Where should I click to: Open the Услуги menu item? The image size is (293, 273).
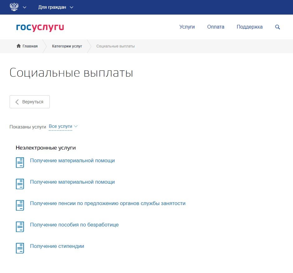click(187, 27)
